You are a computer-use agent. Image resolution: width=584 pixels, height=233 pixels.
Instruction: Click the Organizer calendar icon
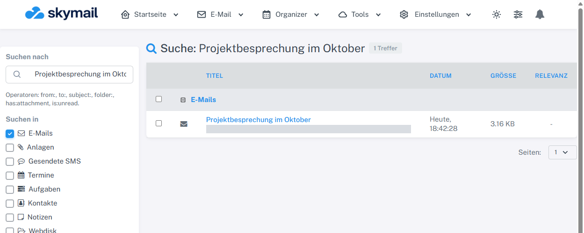267,14
